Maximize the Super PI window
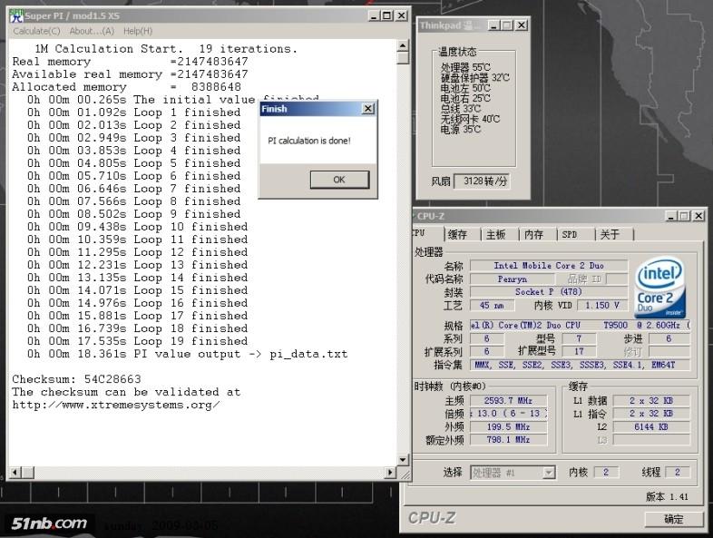713x538 pixels. pyautogui.click(x=387, y=15)
